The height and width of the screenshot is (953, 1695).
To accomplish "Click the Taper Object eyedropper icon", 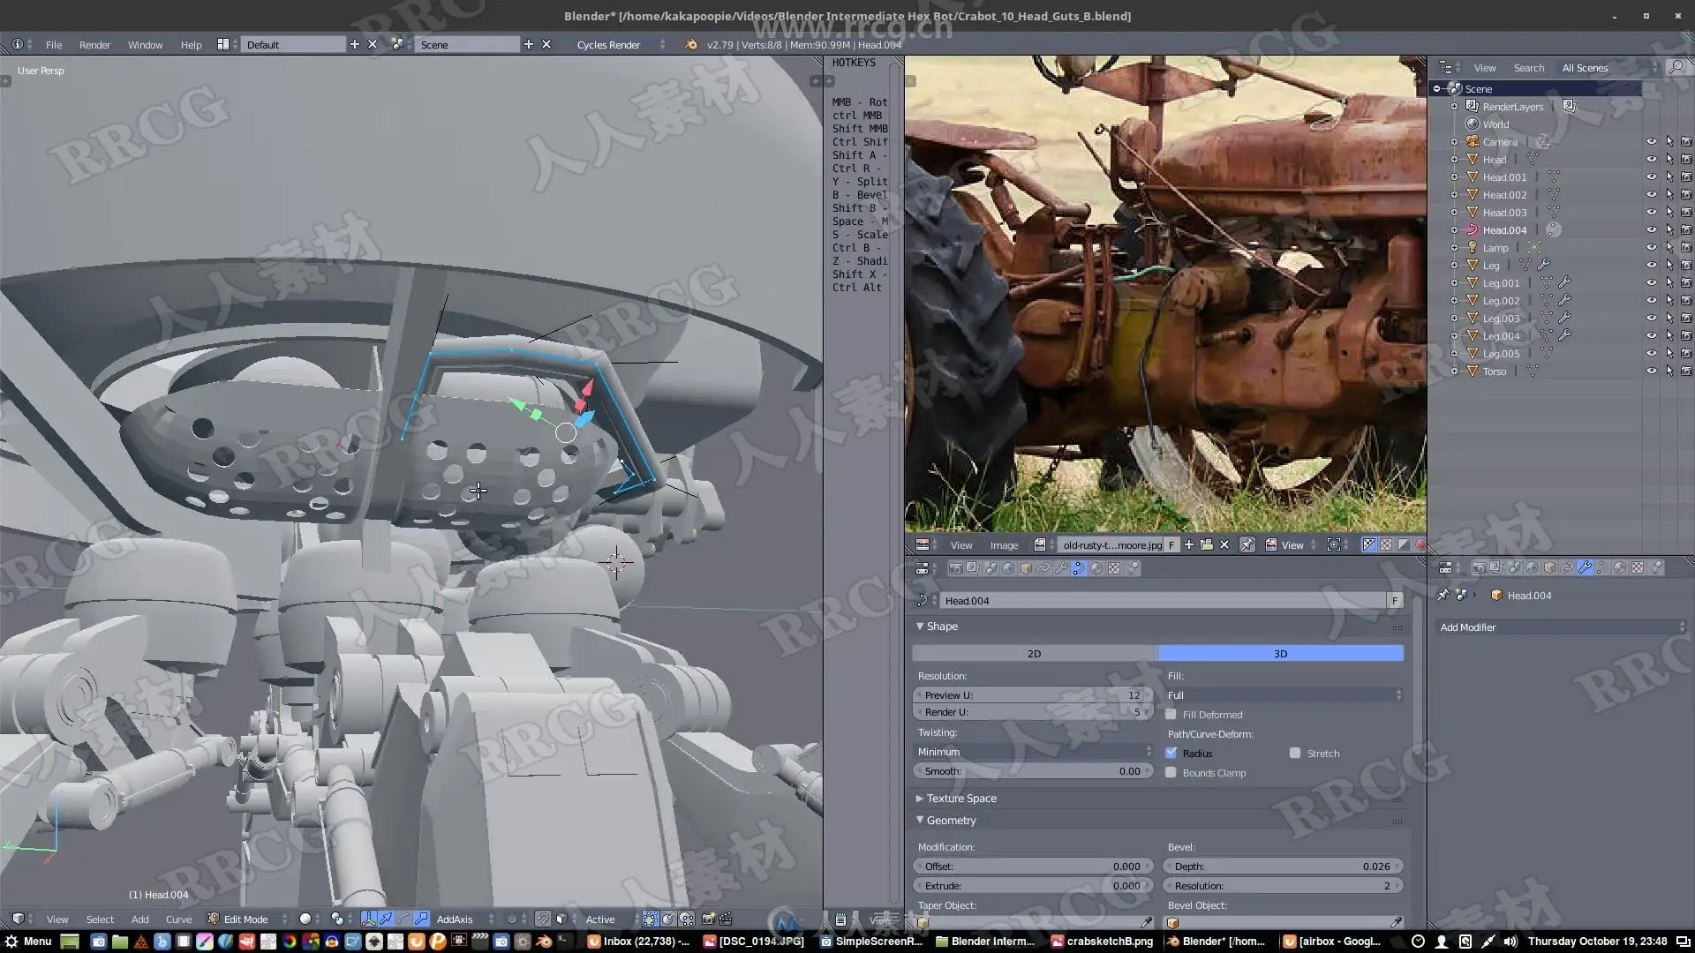I will coord(1146,923).
